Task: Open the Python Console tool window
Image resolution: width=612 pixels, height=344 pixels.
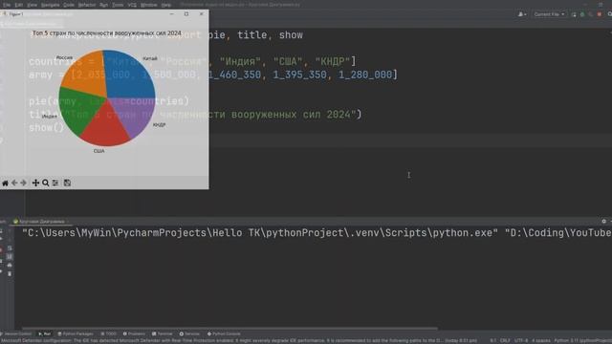Action: click(224, 333)
